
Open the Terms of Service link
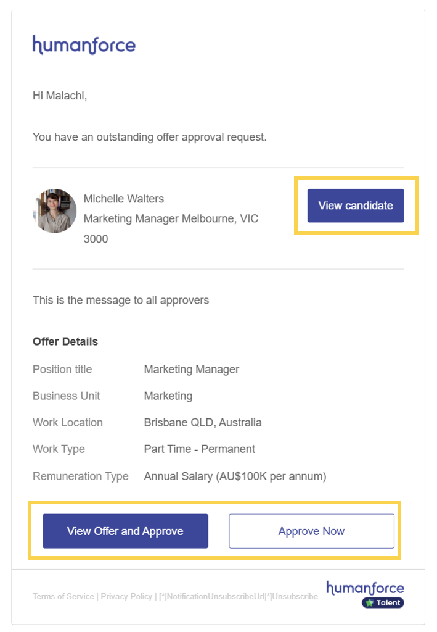click(63, 597)
